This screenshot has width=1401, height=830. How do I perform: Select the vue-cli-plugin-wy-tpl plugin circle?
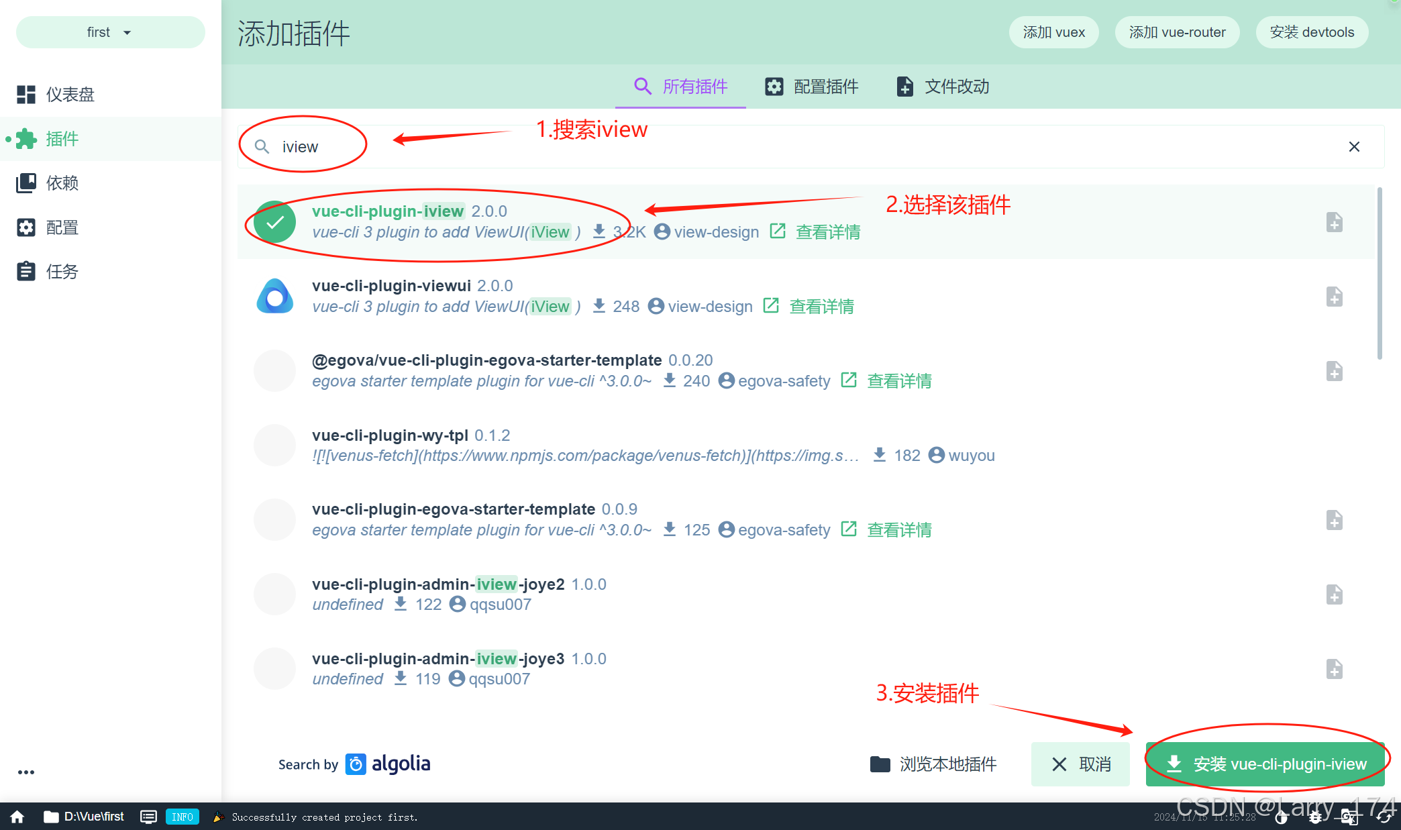[x=274, y=444]
